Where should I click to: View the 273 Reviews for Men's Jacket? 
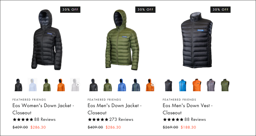(121, 119)
